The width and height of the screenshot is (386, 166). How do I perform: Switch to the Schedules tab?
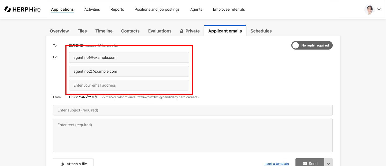(261, 31)
